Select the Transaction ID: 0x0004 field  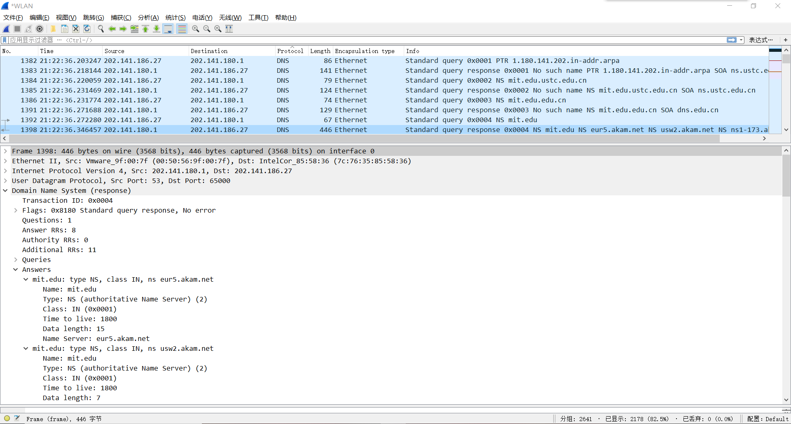68,200
